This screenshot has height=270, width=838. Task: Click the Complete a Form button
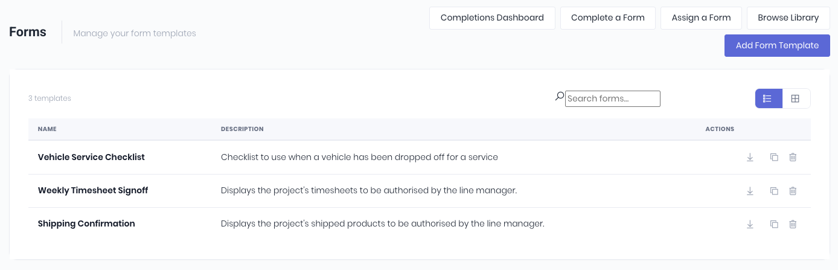(608, 18)
